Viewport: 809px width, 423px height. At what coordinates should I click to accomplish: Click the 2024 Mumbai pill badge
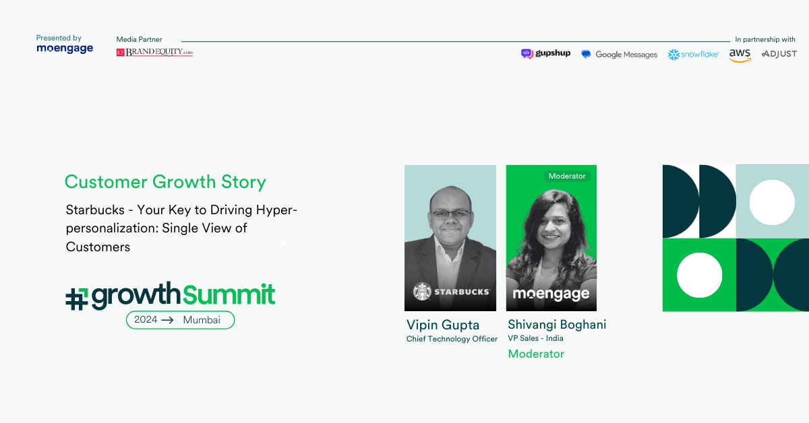(180, 320)
